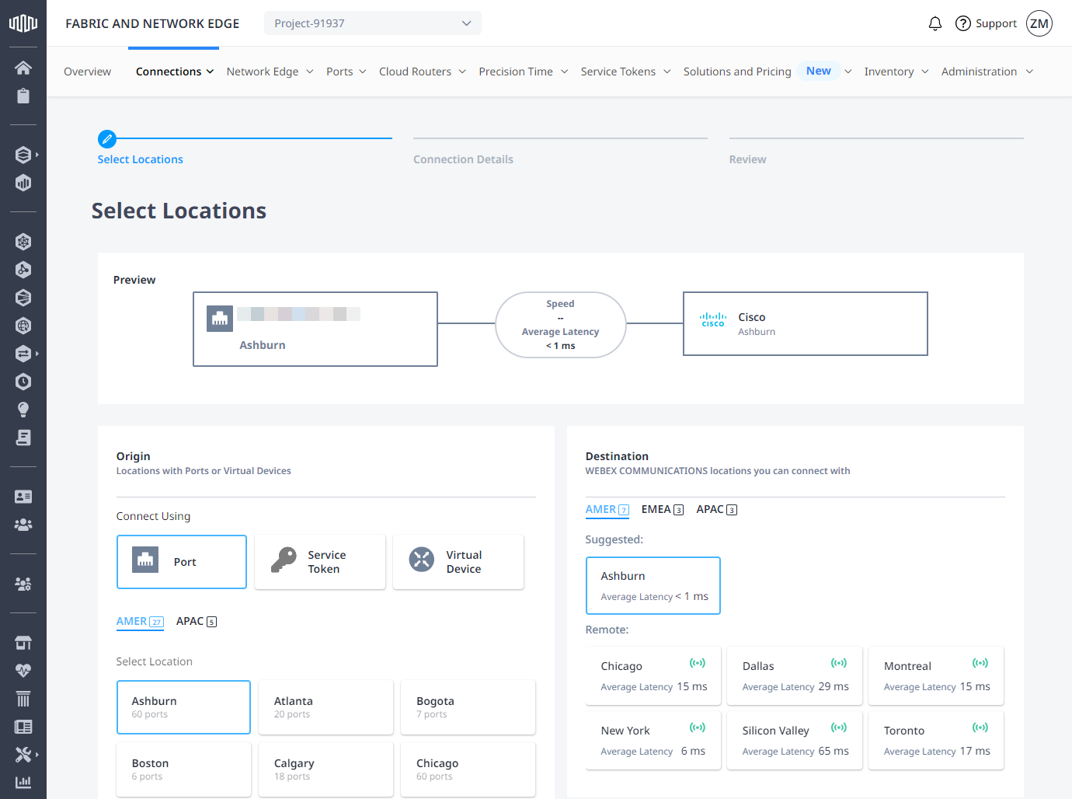The image size is (1072, 799).
Task: Expand the Ports menu
Action: pos(346,72)
